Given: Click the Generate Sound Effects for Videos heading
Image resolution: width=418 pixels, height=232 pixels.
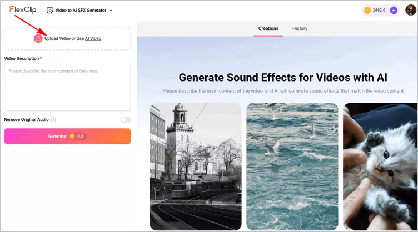Looking at the screenshot, I should click(x=283, y=77).
